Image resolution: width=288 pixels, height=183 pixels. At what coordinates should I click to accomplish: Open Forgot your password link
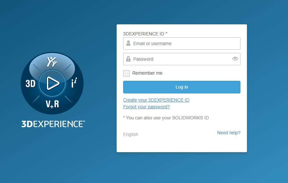point(146,107)
